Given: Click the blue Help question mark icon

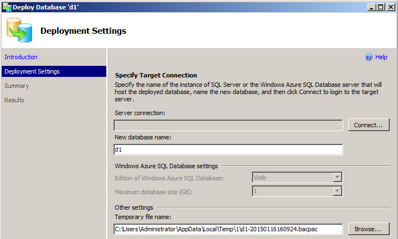Looking at the screenshot, I should tap(369, 57).
